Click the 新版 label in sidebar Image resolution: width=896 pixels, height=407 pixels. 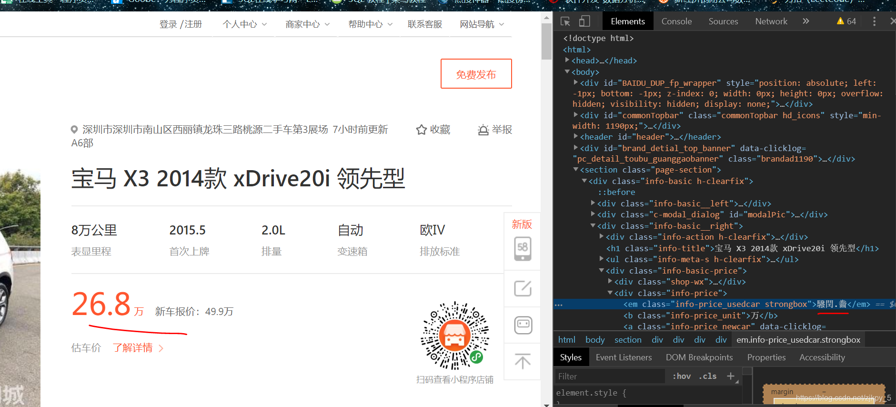(x=522, y=224)
